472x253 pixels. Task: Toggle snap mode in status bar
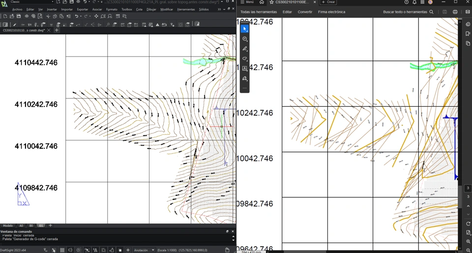pyautogui.click(x=54, y=250)
